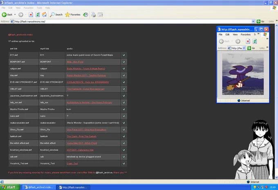Click the '17 entries uploaded so far.' text
The image size is (278, 190).
(x=21, y=41)
